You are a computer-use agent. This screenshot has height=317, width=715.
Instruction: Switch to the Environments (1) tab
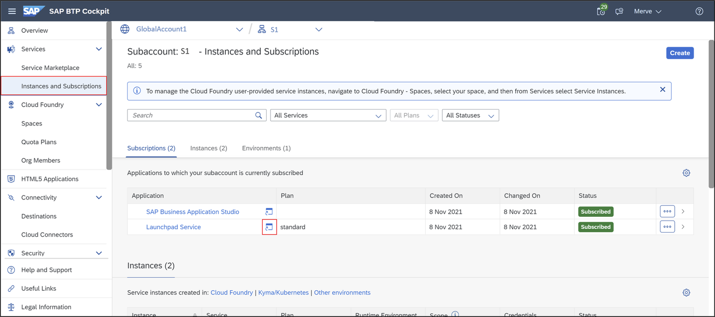(266, 148)
